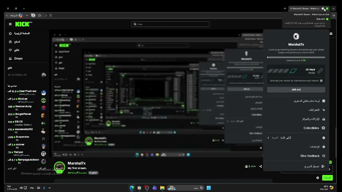Open the settings gear in profile menu
This screenshot has width=342, height=192.
(324, 147)
